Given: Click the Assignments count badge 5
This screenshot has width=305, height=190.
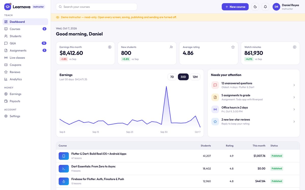Looking at the screenshot, I should point(44,50).
